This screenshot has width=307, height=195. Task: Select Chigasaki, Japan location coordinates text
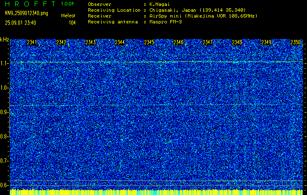[197, 10]
